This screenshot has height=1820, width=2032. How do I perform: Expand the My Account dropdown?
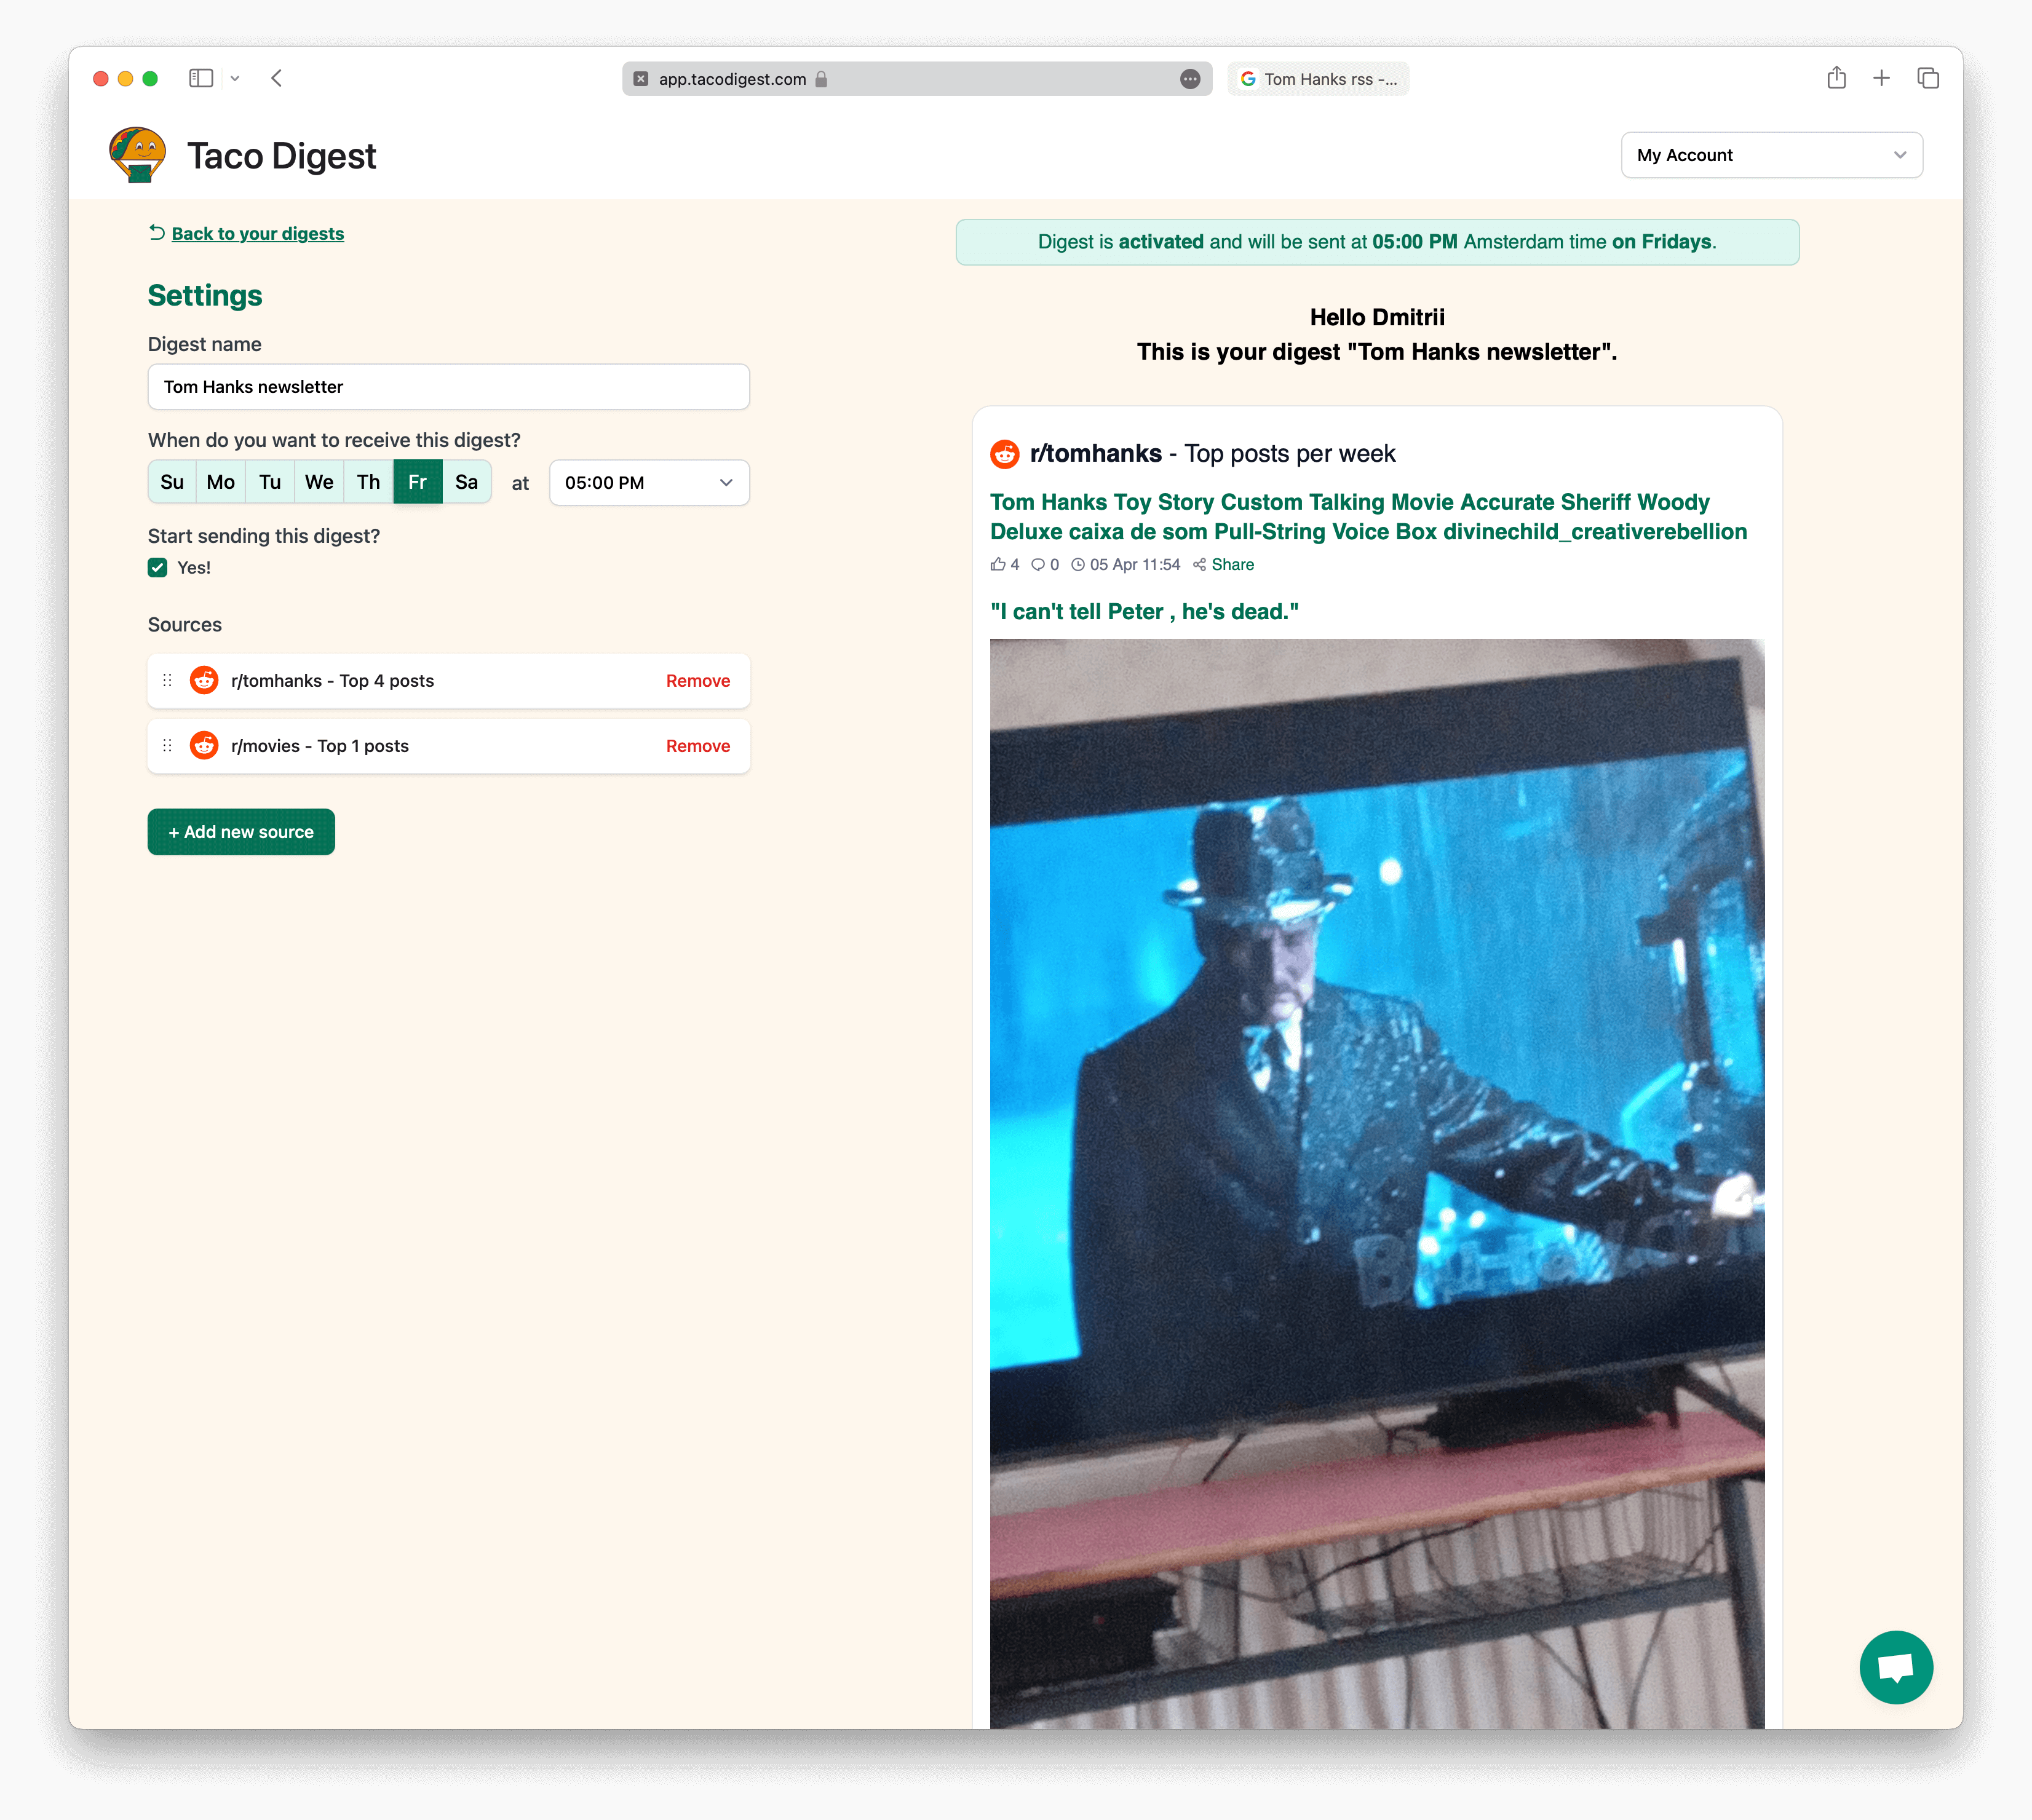click(1771, 155)
